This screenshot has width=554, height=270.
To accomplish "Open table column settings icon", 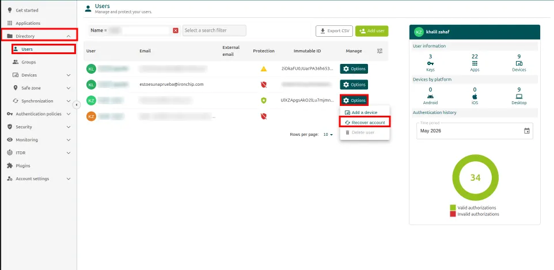I will pyautogui.click(x=380, y=51).
